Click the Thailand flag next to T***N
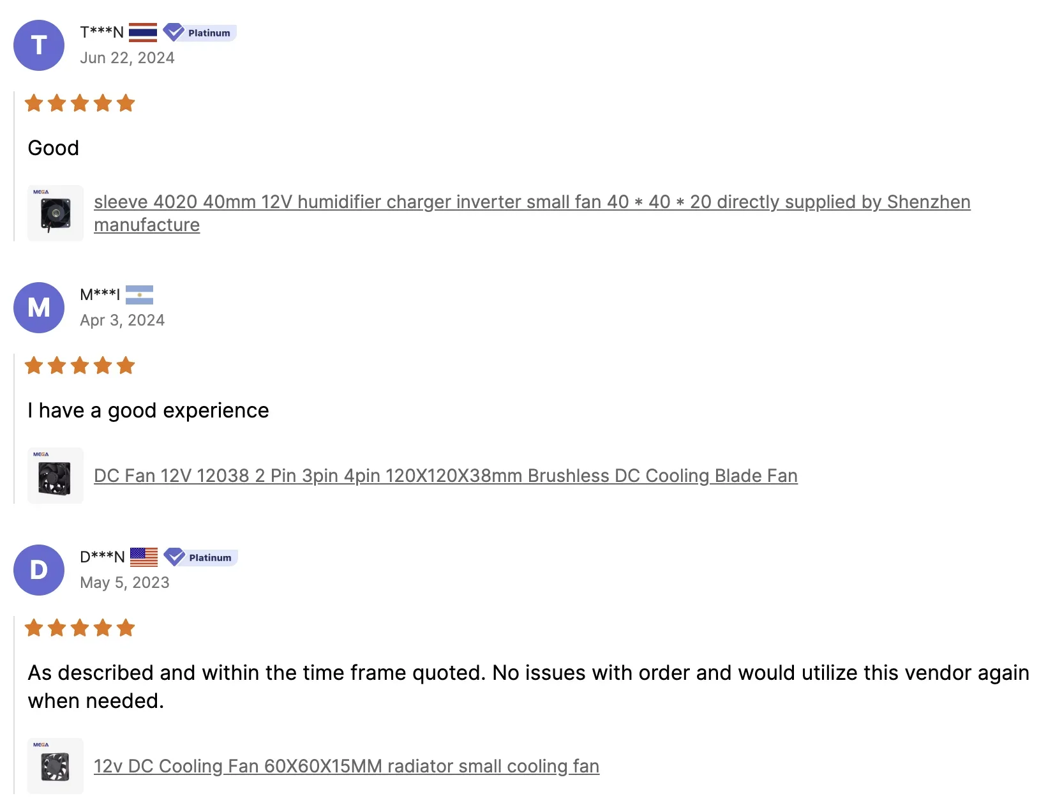 pyautogui.click(x=143, y=33)
